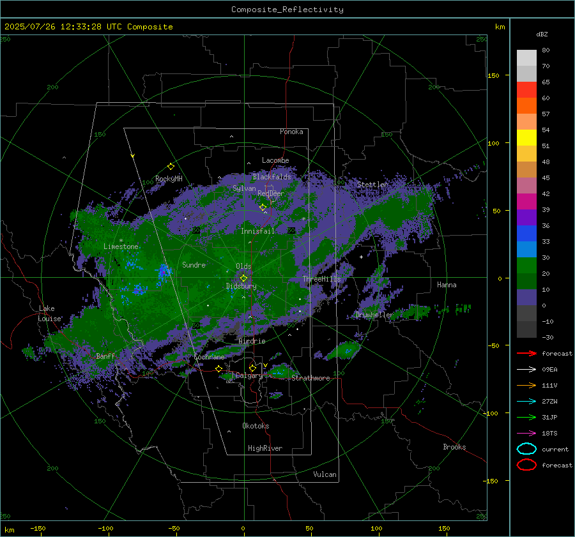The width and height of the screenshot is (575, 537).
Task: Click the yellow diamond marker southeast of Cochrane
Action: click(219, 368)
